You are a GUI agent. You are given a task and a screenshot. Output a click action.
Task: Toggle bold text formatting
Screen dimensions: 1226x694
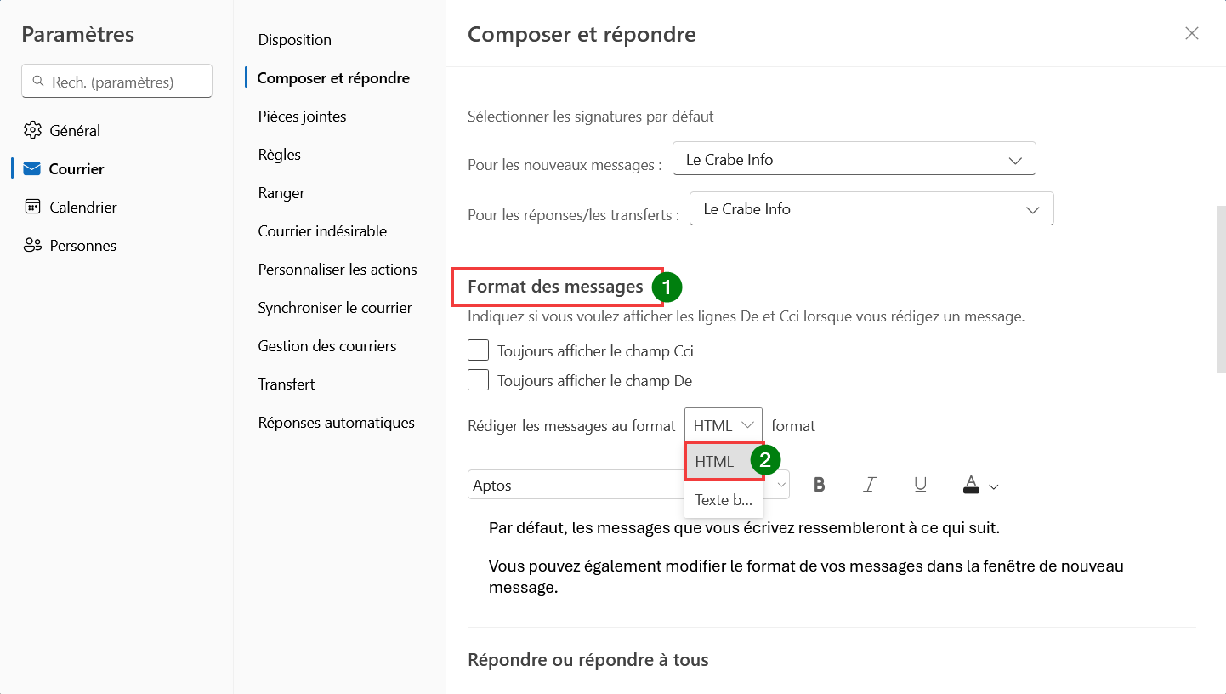pyautogui.click(x=820, y=485)
